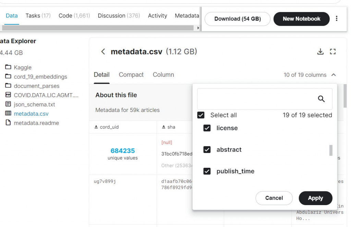The height and width of the screenshot is (227, 351).
Task: Select the json_schema.txt file
Action: point(34,104)
